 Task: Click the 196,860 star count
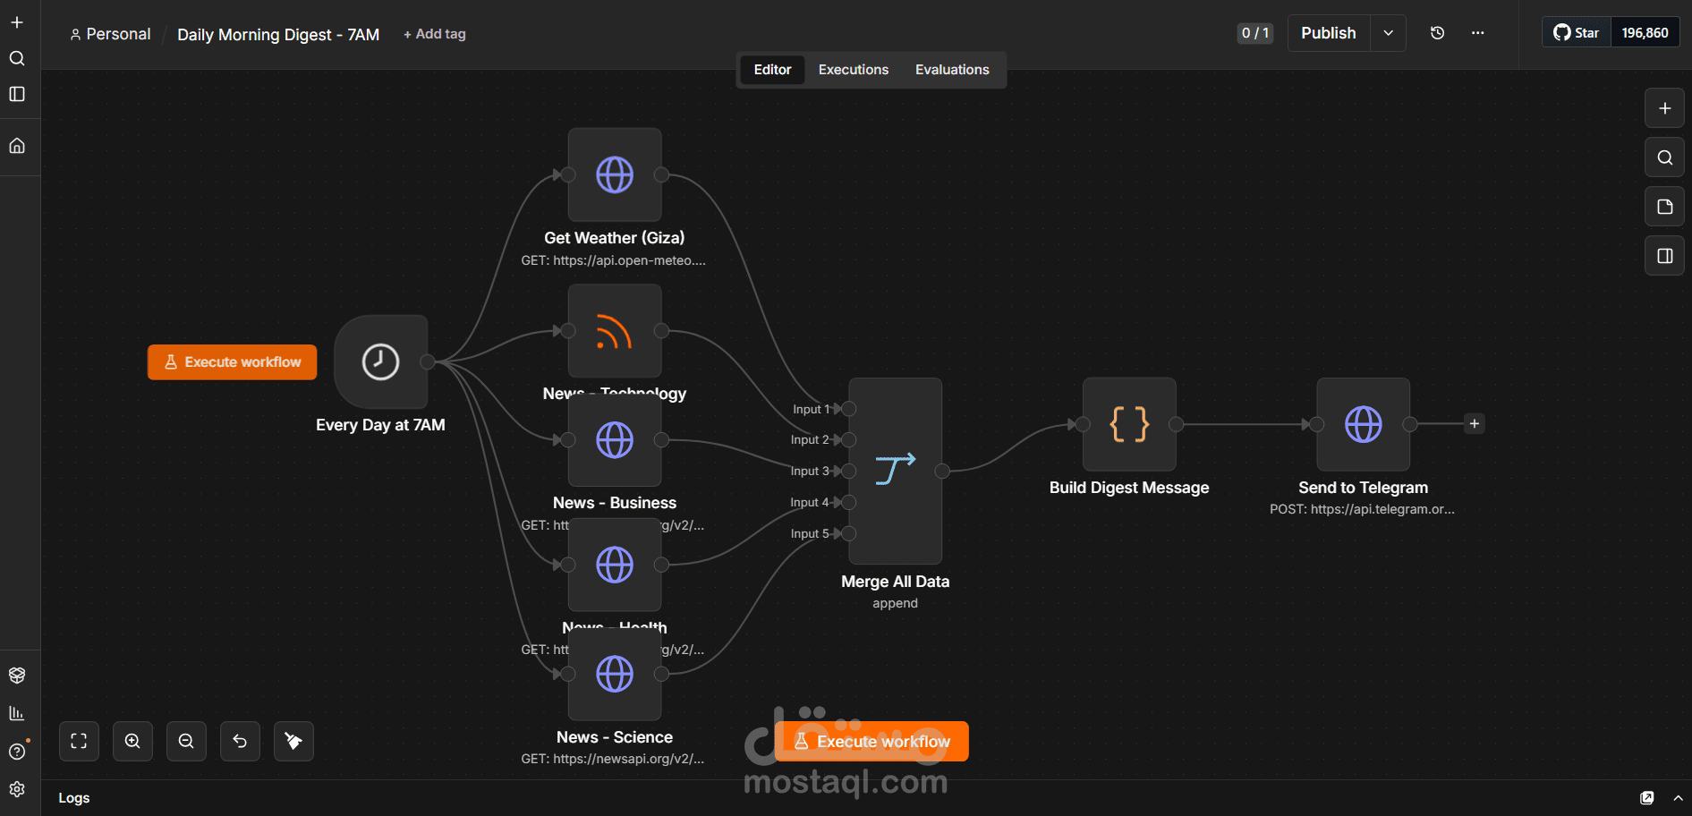1645,33
